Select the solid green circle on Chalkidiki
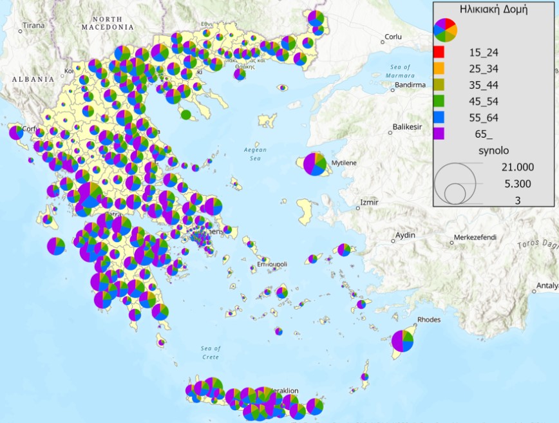Screen dimensions: 559x423 click(185, 115)
